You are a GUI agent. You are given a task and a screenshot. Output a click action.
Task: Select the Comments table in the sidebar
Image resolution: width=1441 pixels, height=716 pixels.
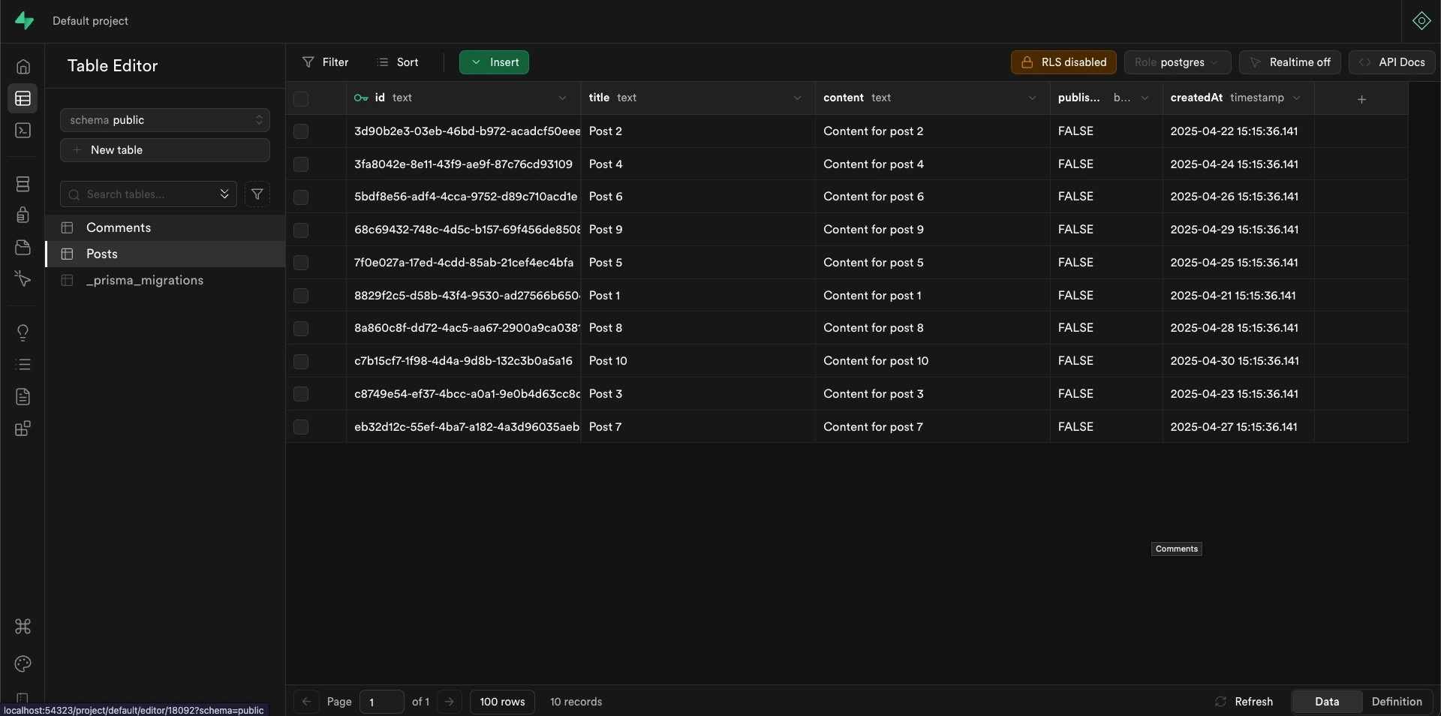119,227
